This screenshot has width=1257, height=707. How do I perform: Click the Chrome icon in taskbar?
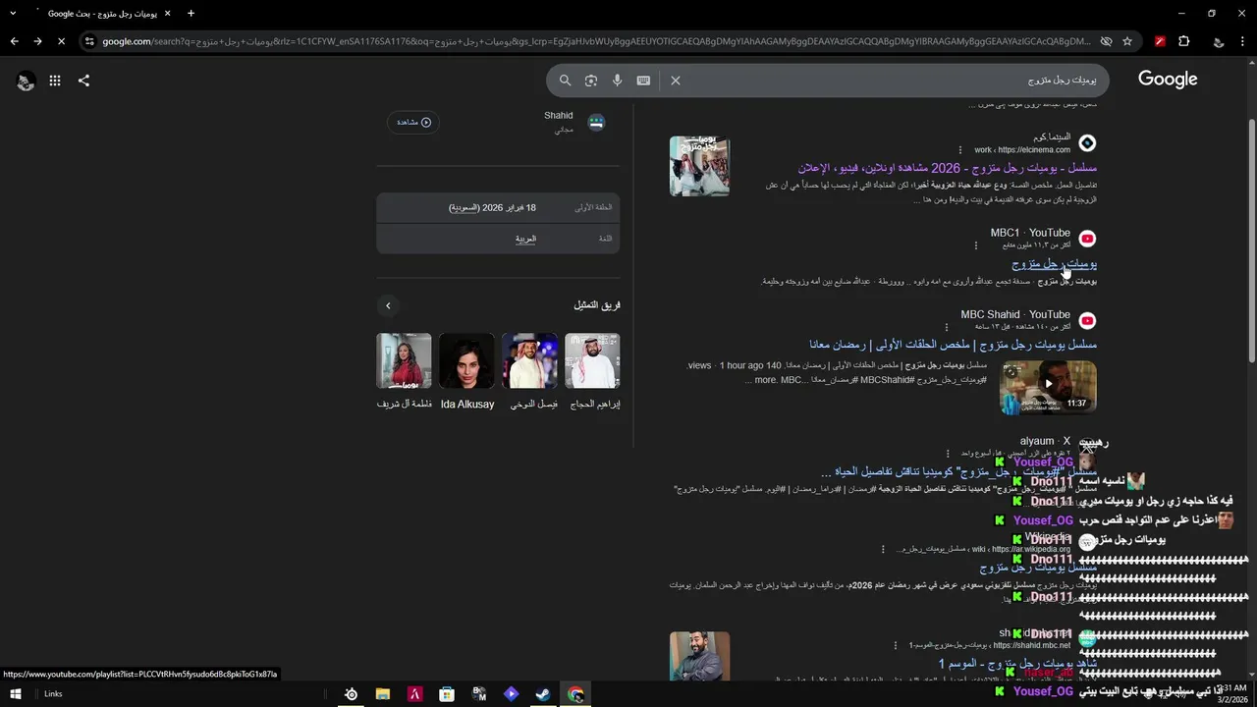[575, 694]
